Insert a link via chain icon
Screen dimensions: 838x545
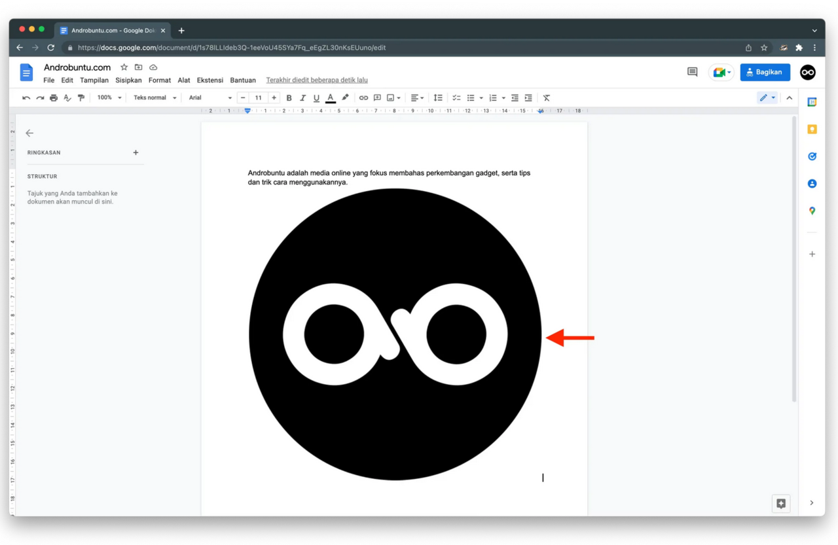363,98
